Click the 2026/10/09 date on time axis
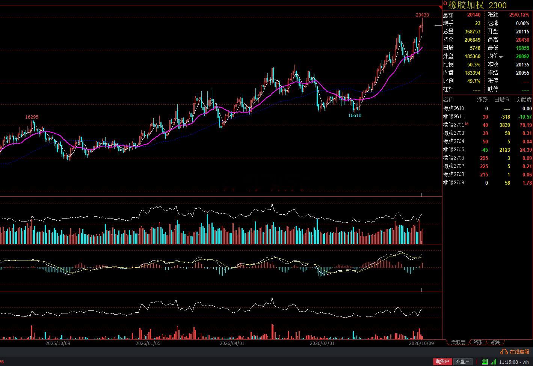The image size is (533, 366). (421, 343)
